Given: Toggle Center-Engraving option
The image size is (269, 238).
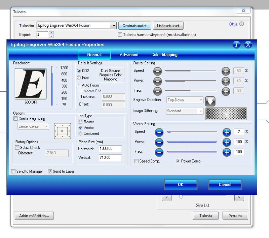Looking at the screenshot, I should (15, 119).
